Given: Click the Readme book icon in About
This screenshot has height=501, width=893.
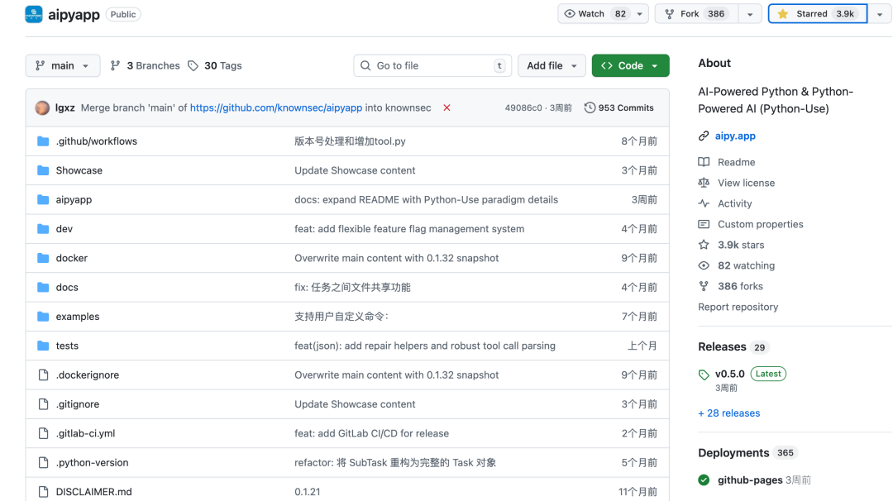Looking at the screenshot, I should 704,162.
